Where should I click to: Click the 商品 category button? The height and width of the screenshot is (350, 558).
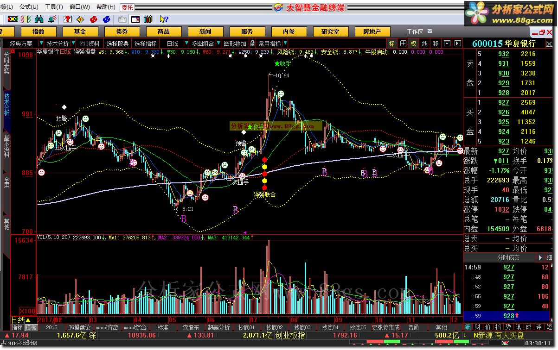pyautogui.click(x=164, y=31)
